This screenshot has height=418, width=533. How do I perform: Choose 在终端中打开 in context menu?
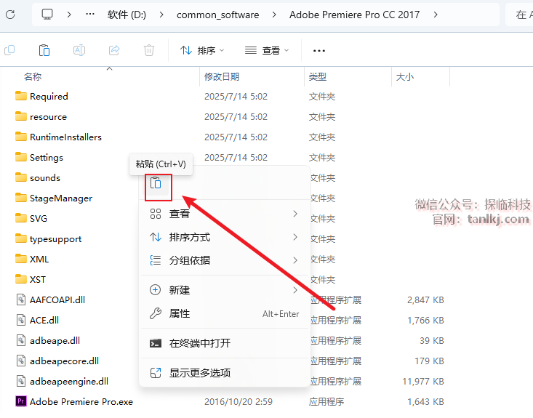pyautogui.click(x=225, y=343)
